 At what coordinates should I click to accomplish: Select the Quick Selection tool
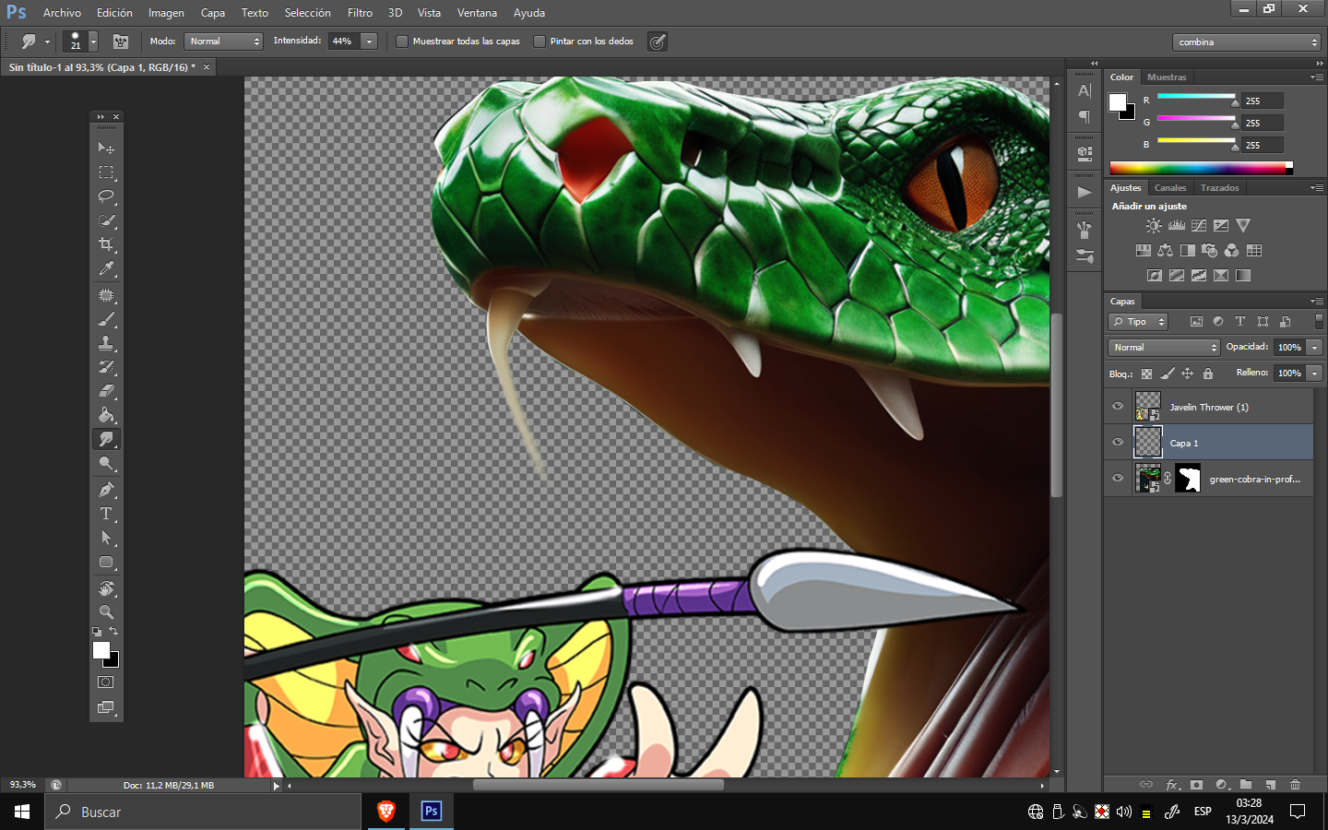pyautogui.click(x=106, y=221)
